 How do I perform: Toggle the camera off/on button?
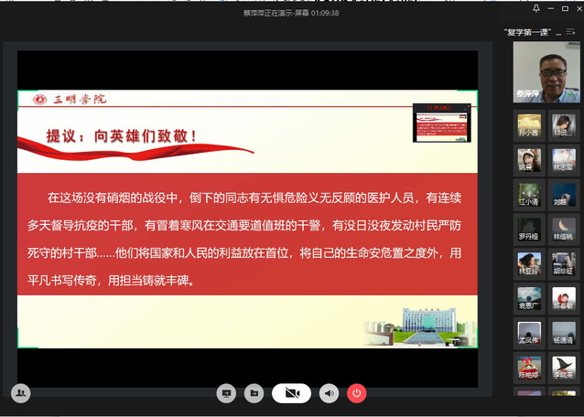point(292,393)
